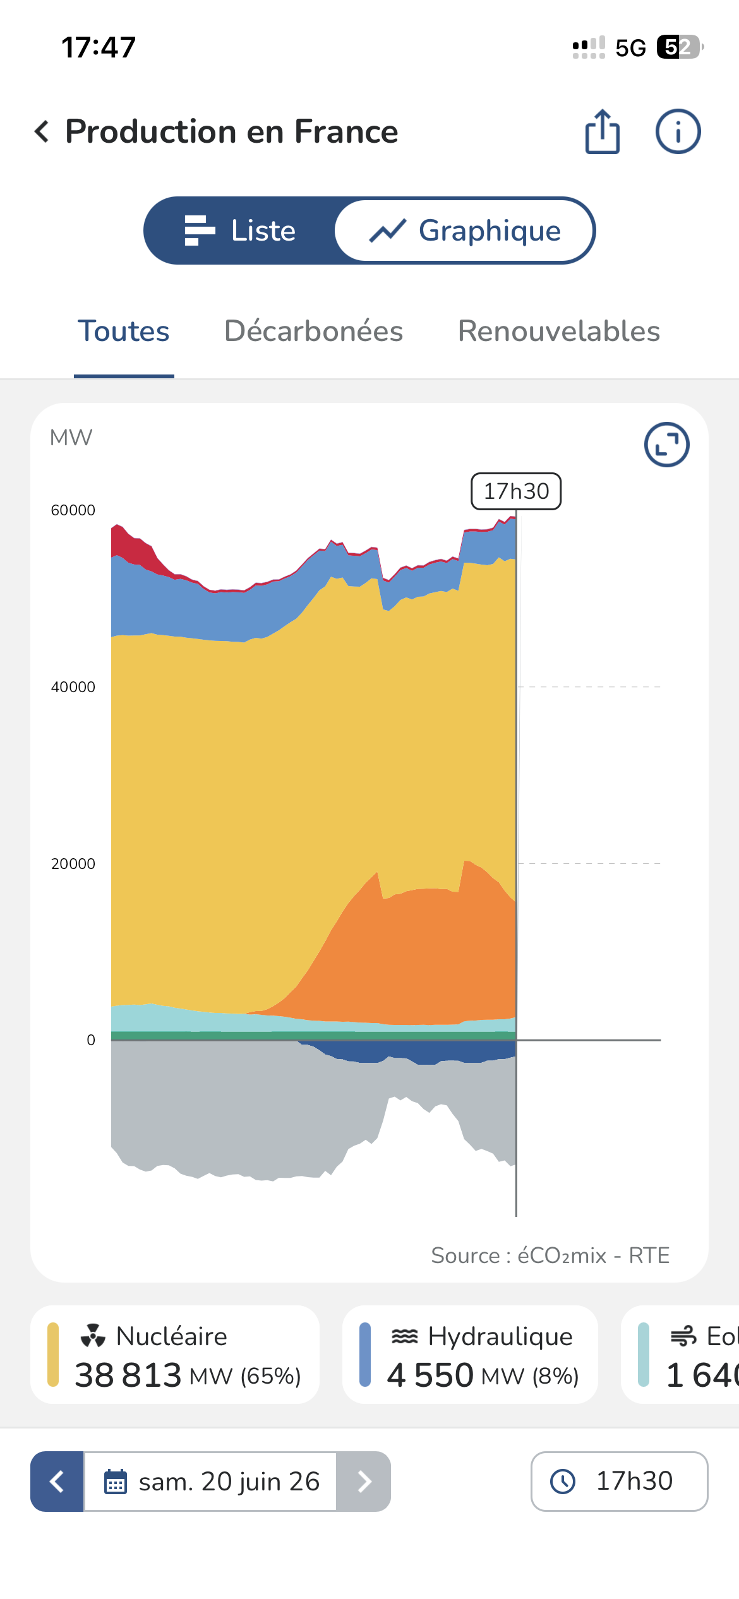
Task: Open the 17h30 time picker
Action: [619, 1482]
